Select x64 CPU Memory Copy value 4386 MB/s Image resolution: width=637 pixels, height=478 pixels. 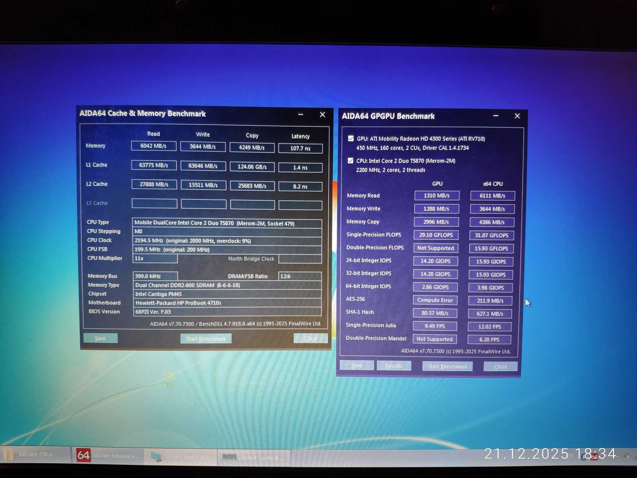click(492, 222)
